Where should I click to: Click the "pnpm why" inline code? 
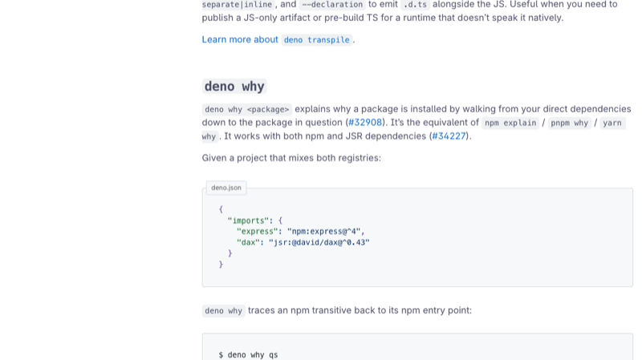(x=569, y=123)
